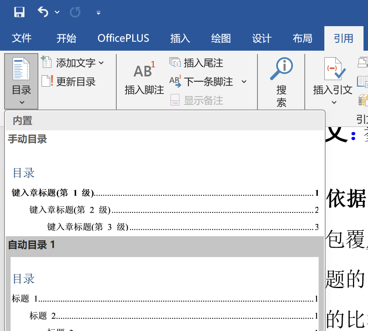The image size is (368, 331).
Task: Select the 引用 ribbon tab
Action: point(344,38)
